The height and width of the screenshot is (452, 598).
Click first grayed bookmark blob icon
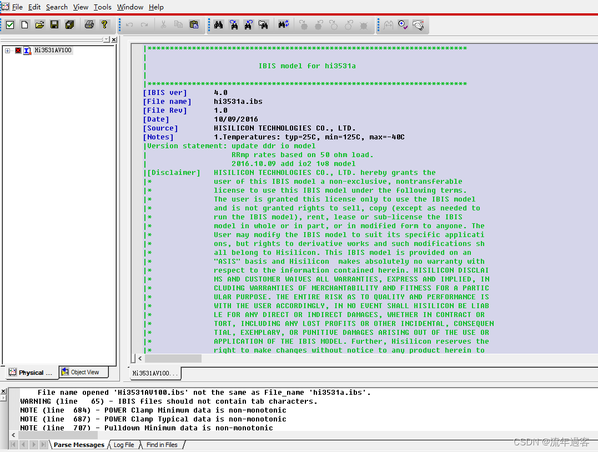[304, 25]
